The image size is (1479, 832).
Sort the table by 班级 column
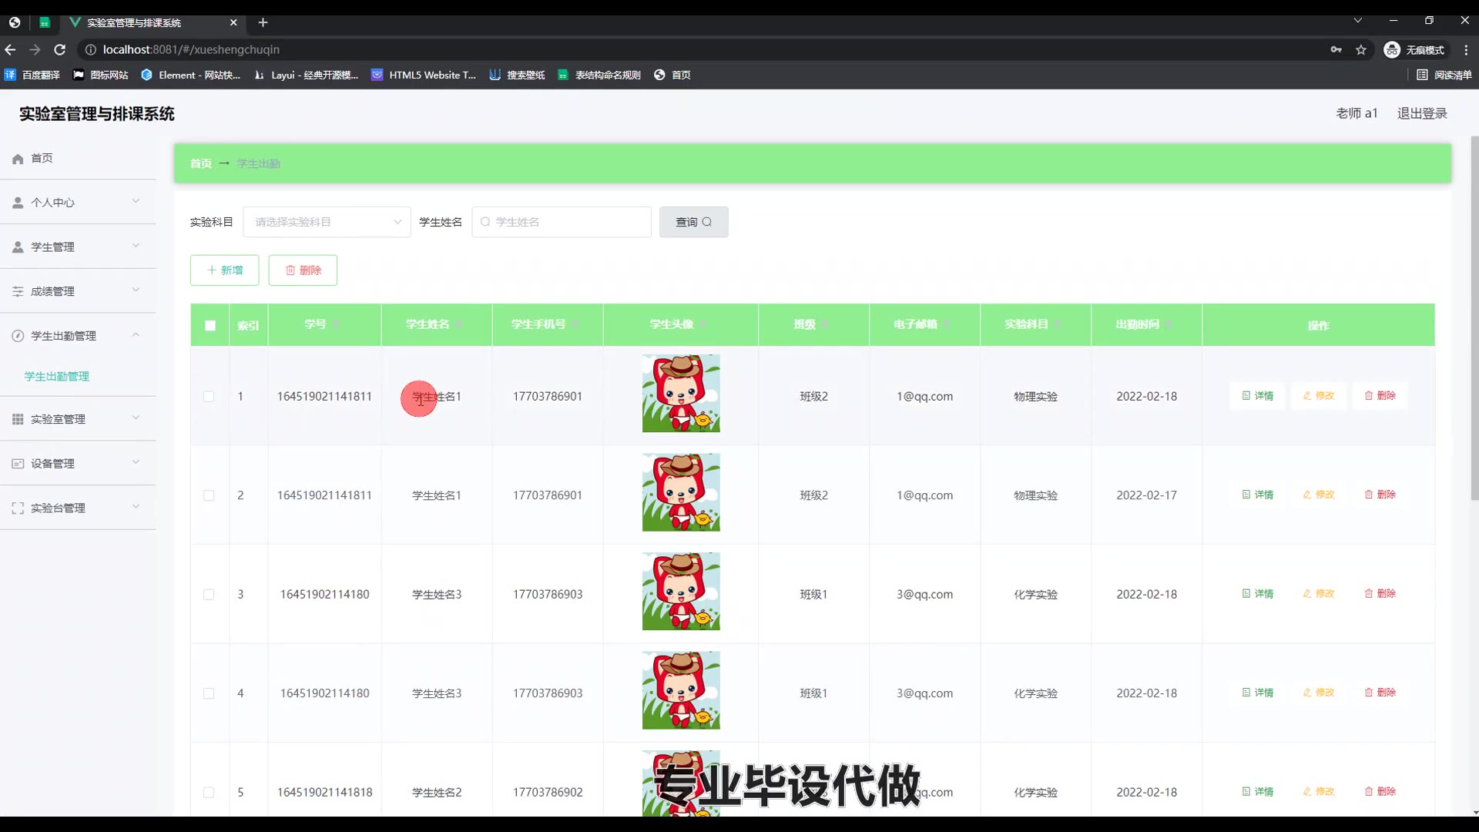coord(826,324)
